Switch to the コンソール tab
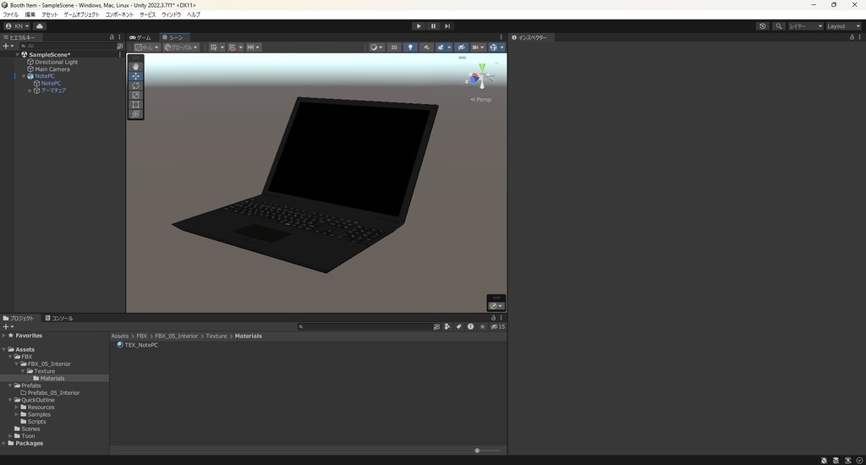The height and width of the screenshot is (465, 866). 59,318
